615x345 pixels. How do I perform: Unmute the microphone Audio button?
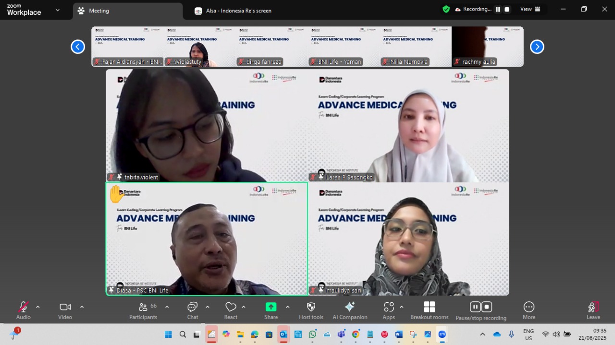pyautogui.click(x=23, y=310)
